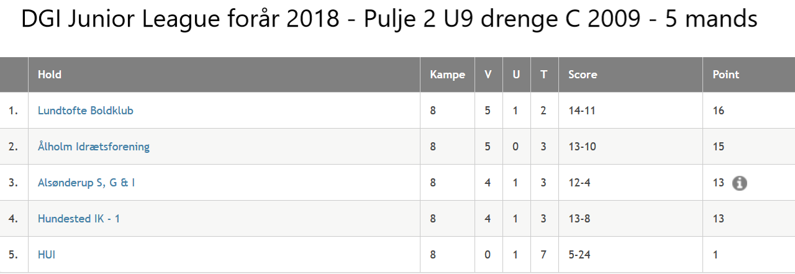Click the U column header
Screen dimensions: 795x274
tap(516, 75)
